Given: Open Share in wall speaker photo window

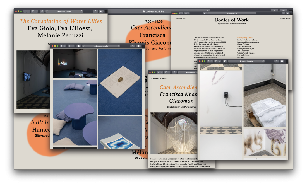Looking at the screenshot, I should coord(277,61).
